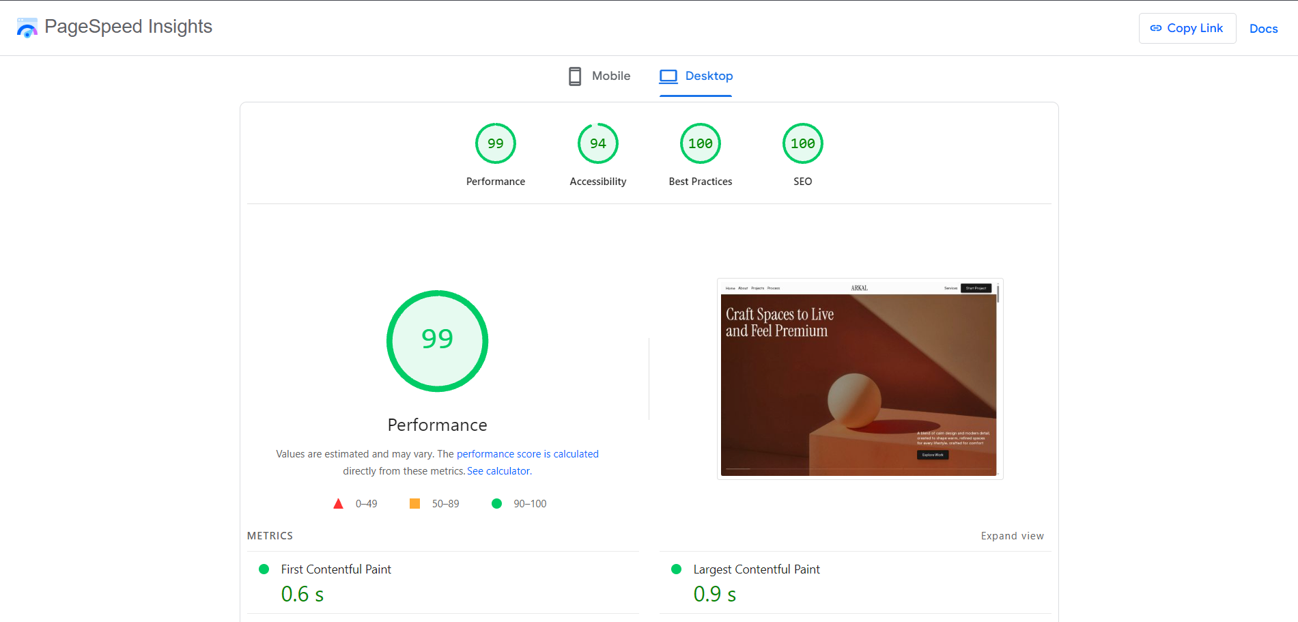Click the PageSpeed Insights logo icon
The image size is (1298, 622).
click(x=27, y=28)
